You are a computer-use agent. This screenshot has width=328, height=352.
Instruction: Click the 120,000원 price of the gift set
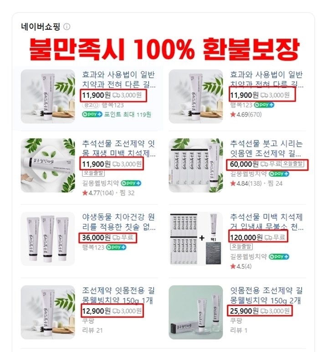tap(246, 237)
